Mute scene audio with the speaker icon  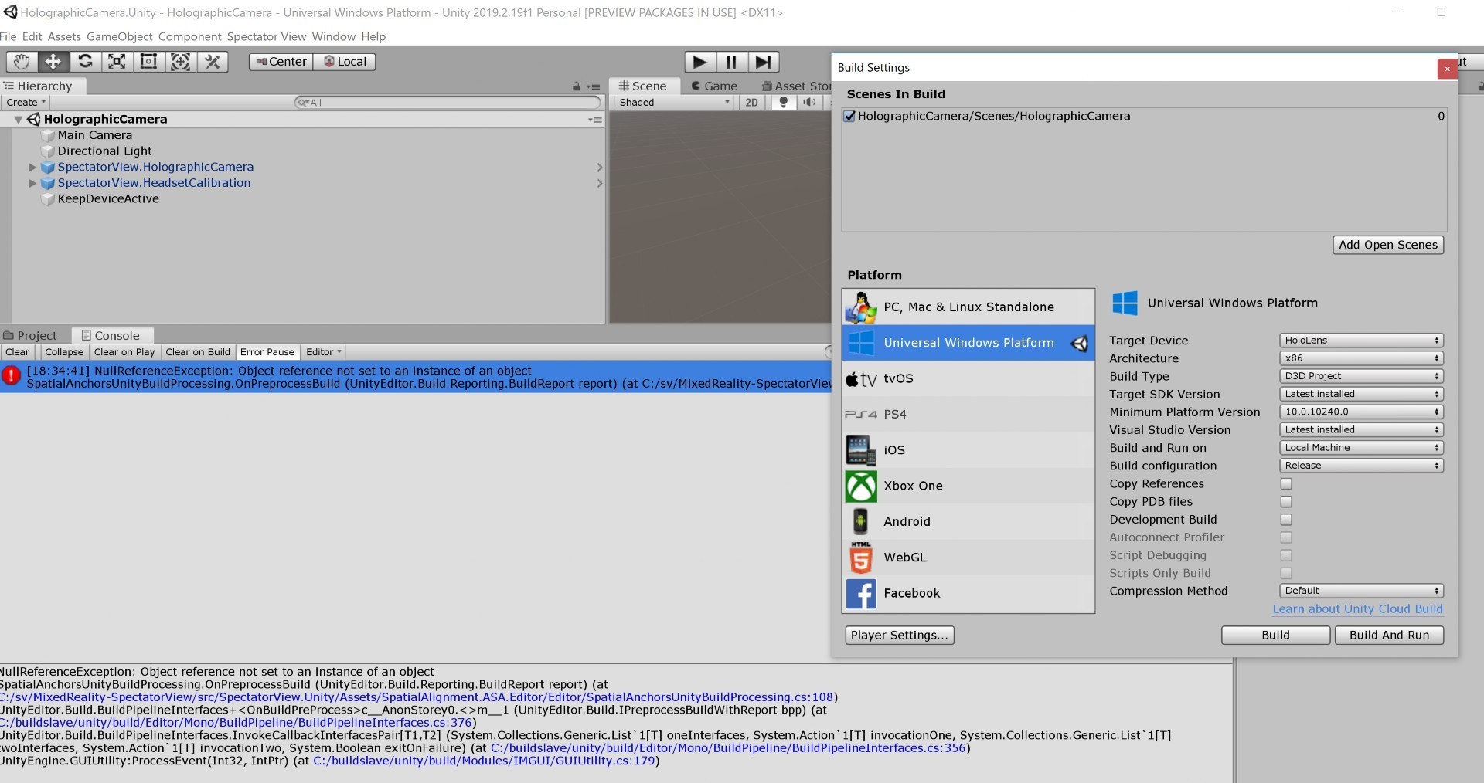coord(808,102)
